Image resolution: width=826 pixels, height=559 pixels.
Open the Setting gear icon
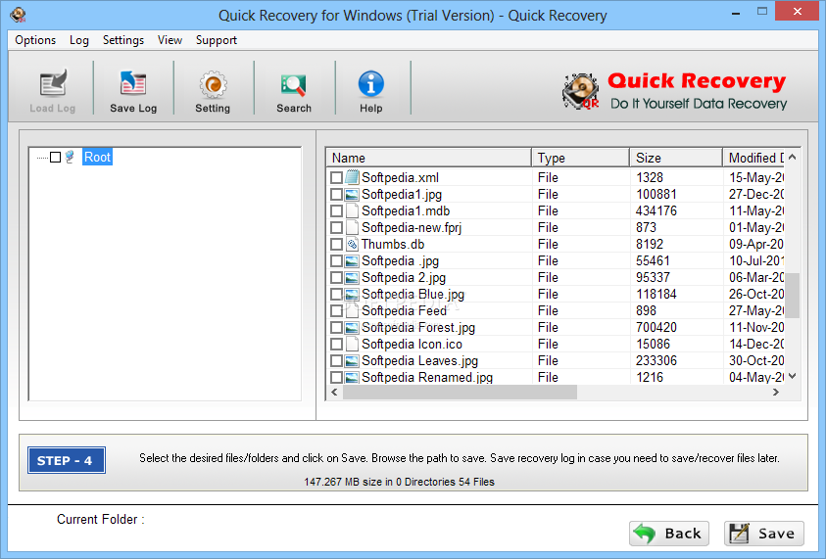click(213, 84)
